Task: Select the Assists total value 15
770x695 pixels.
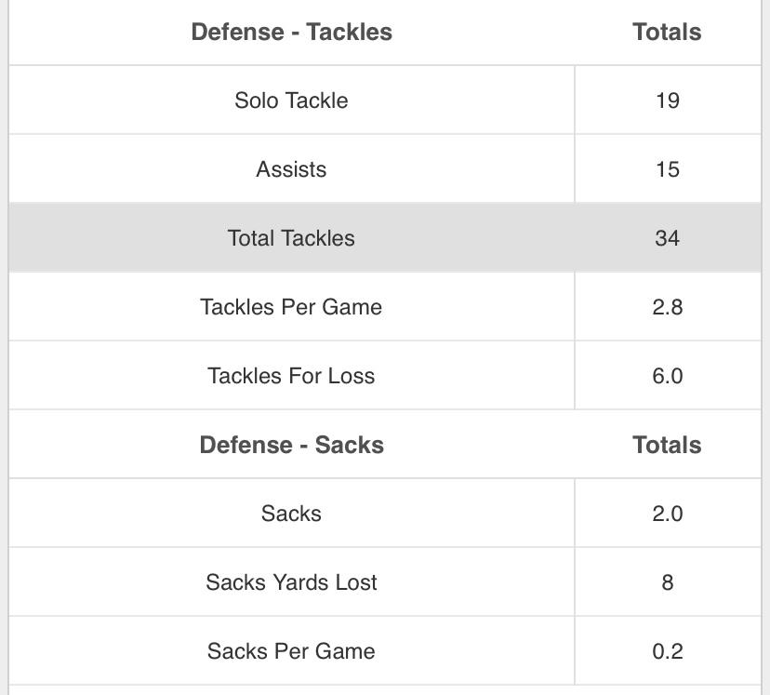Action: pyautogui.click(x=667, y=169)
